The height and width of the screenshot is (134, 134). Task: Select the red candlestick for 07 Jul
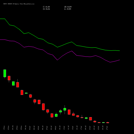click(x=48, y=111)
